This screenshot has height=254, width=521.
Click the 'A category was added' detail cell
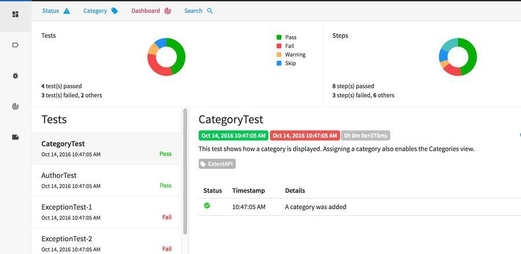pyautogui.click(x=315, y=207)
